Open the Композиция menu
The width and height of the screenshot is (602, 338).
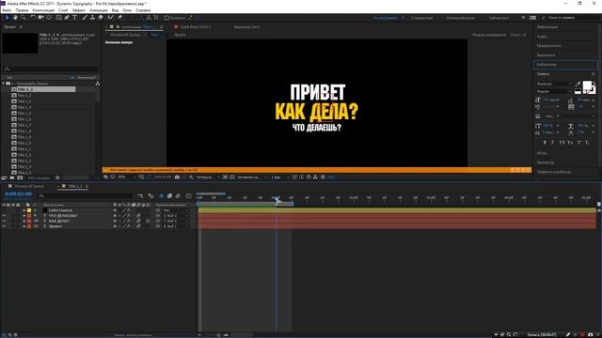coord(43,10)
